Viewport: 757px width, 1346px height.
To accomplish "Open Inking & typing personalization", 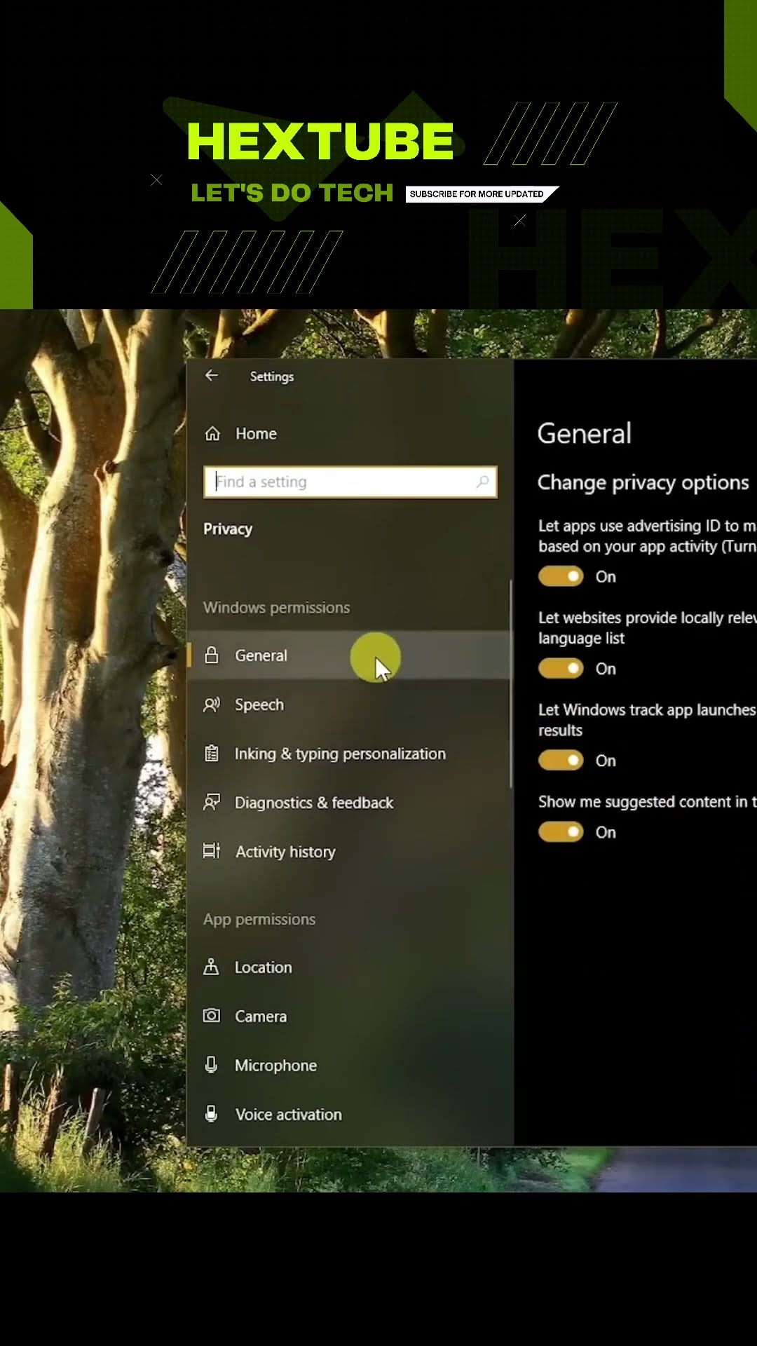I will (349, 754).
